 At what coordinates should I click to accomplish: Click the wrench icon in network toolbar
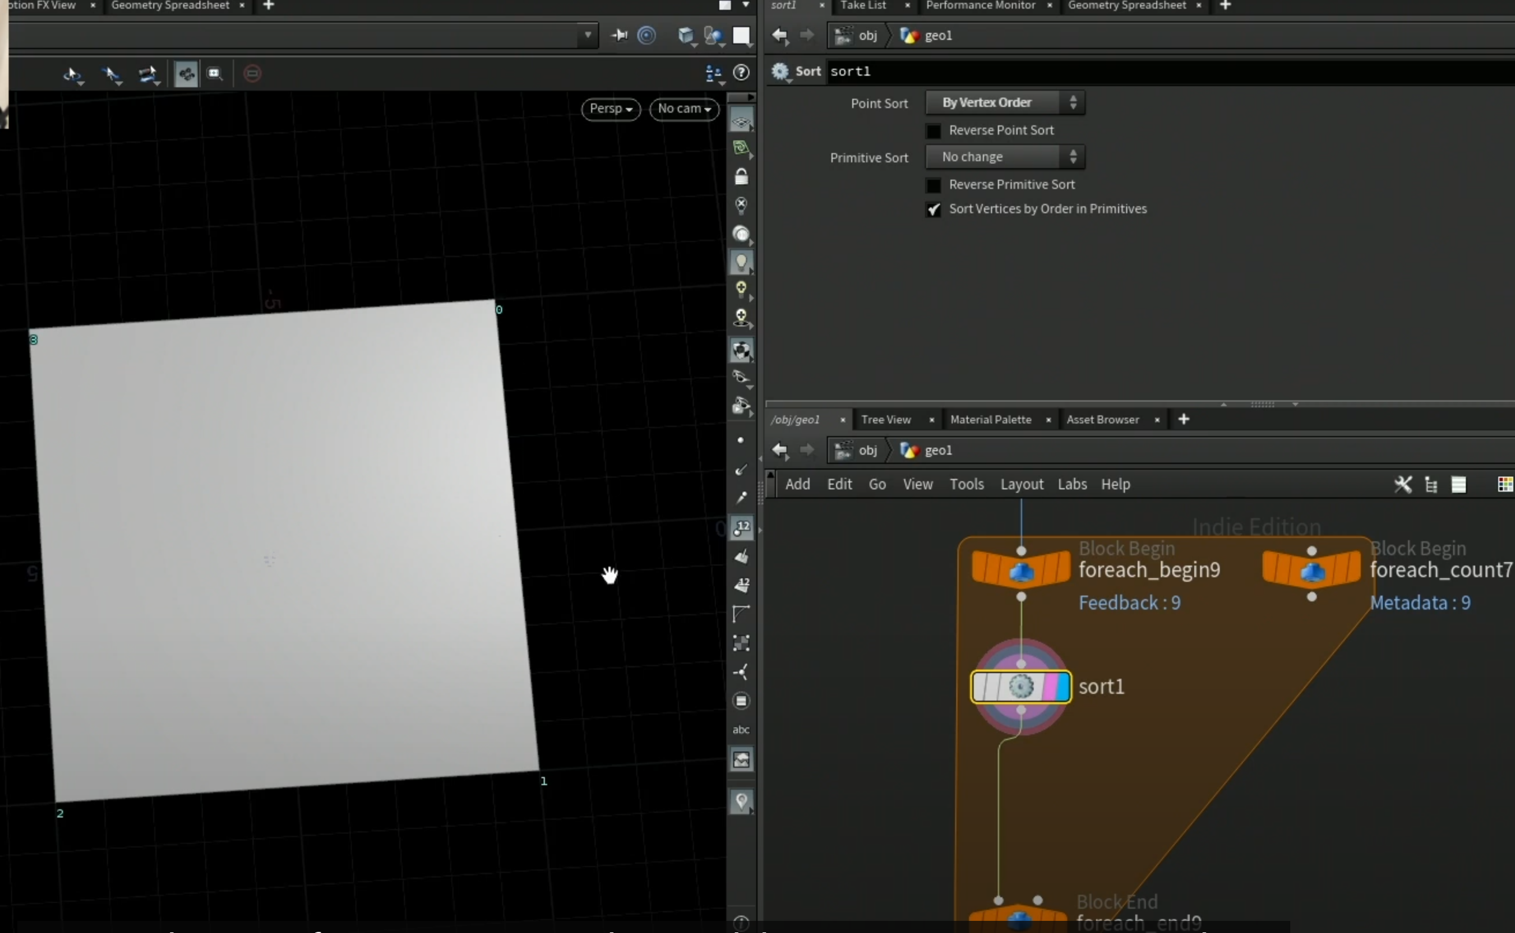pos(1403,484)
